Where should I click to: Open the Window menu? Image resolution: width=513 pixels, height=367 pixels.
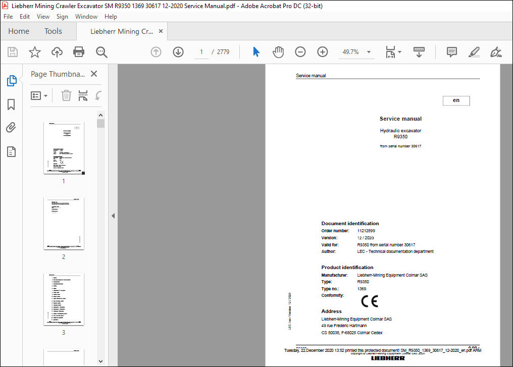coord(86,17)
